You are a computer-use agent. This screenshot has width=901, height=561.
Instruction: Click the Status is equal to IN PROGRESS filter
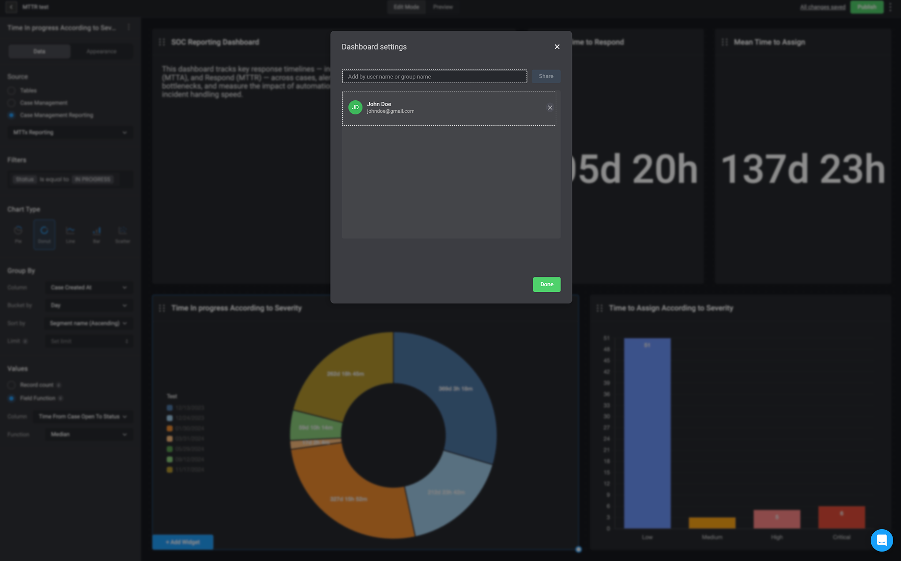[x=70, y=179]
